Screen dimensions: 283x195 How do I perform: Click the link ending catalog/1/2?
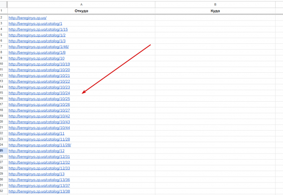click(x=37, y=35)
